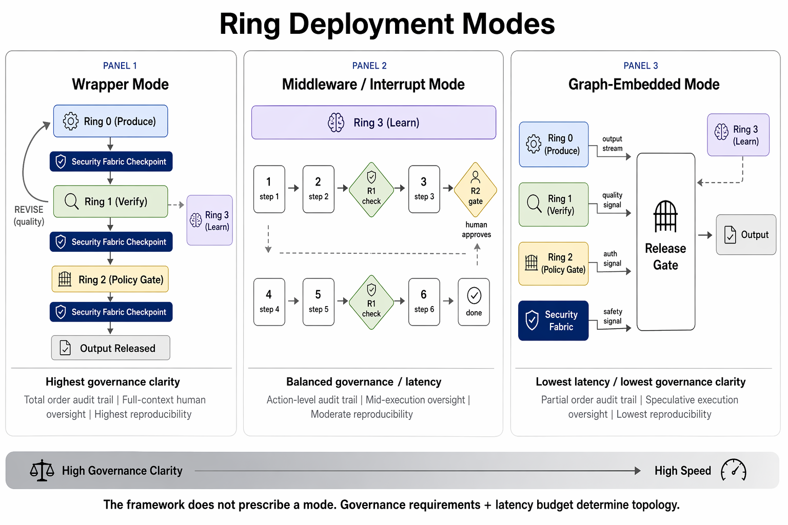Viewport: 788px width, 525px height.
Task: Click the R1 check diamond after step 5
Action: click(x=371, y=302)
